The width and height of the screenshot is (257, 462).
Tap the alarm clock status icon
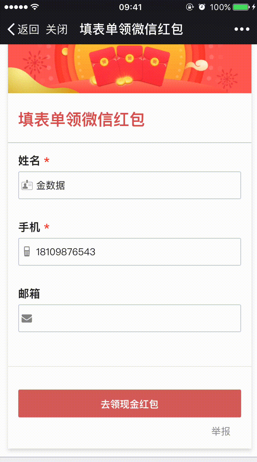(202, 7)
